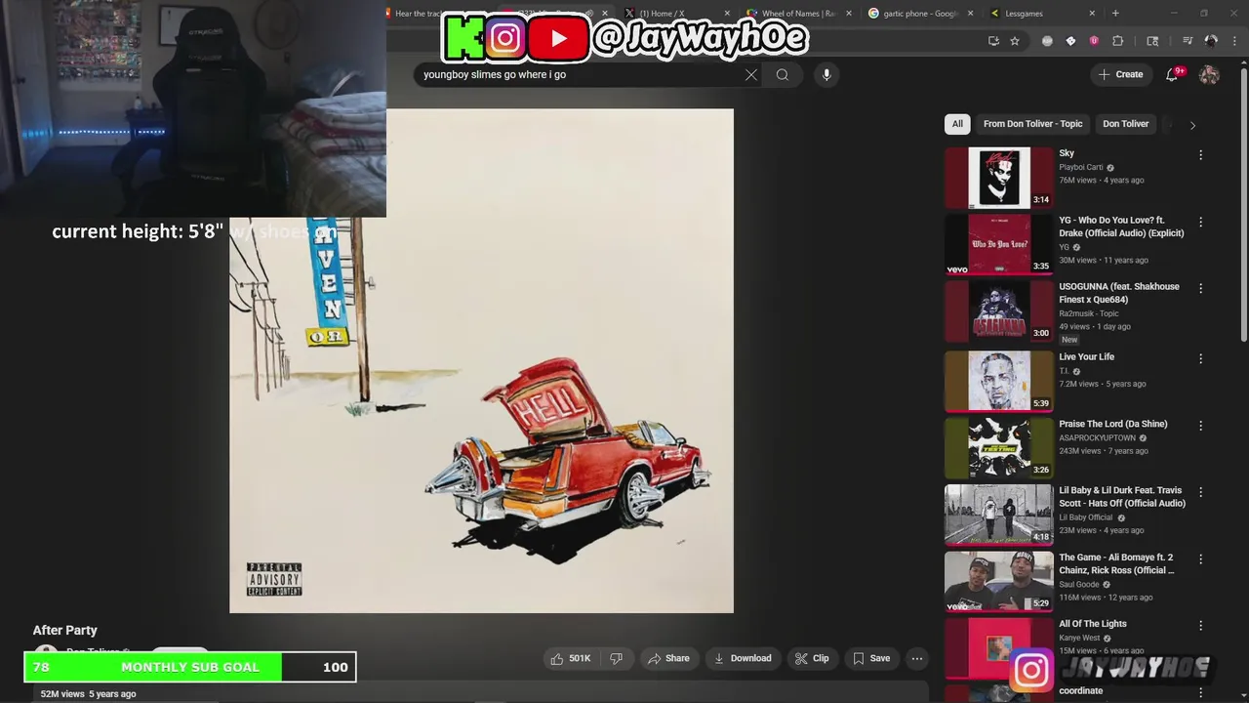The width and height of the screenshot is (1249, 703).
Task: Open options for The Game - Ali Bomaye
Action: click(x=1201, y=559)
